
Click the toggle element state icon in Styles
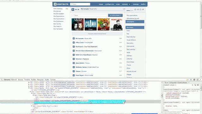coord(195,85)
